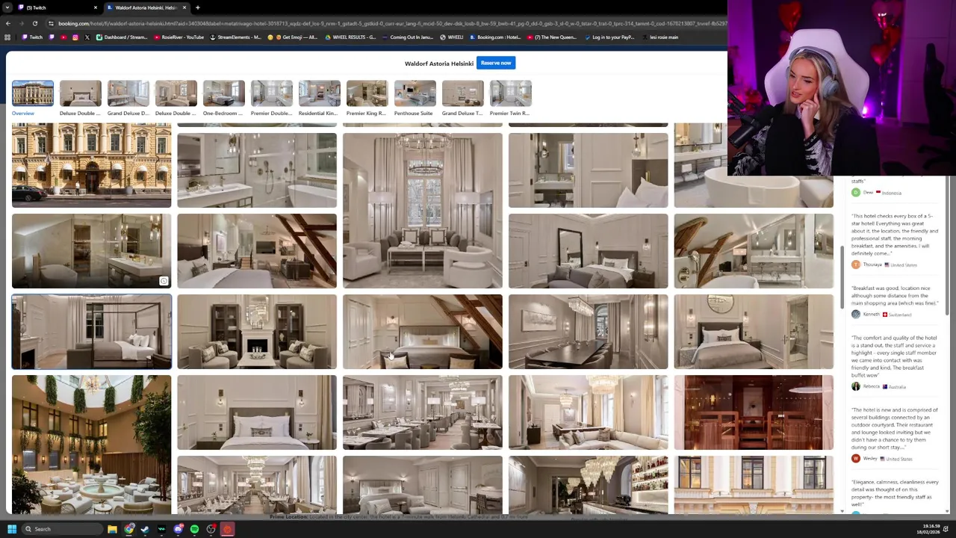Open the boardroom dining table photo

pos(588,332)
